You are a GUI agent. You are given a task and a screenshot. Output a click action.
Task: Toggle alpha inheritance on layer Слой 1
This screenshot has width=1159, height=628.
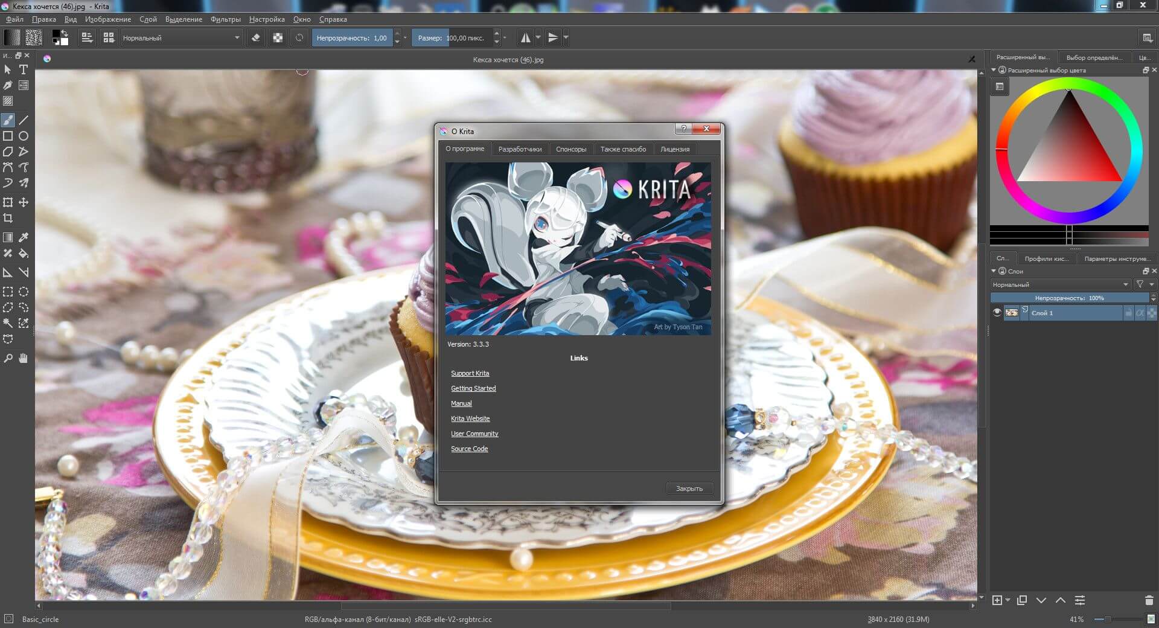pos(1140,313)
